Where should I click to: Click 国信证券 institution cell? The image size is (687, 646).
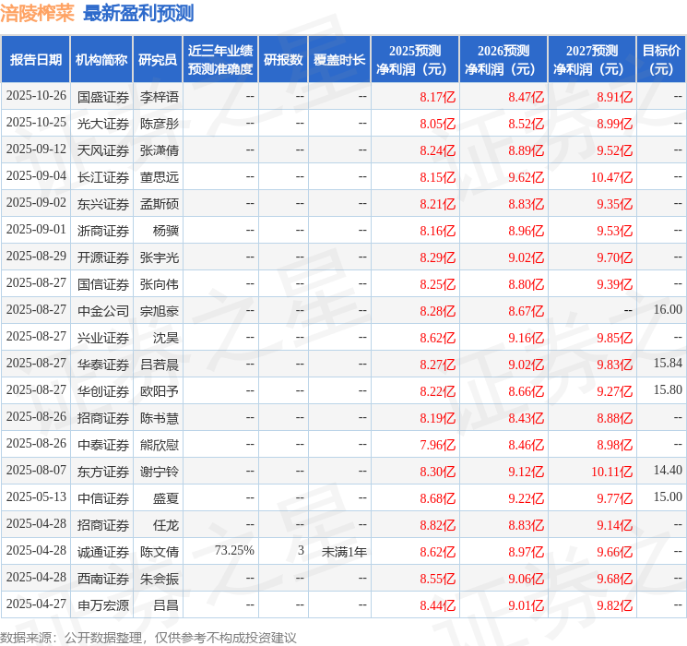(x=103, y=284)
